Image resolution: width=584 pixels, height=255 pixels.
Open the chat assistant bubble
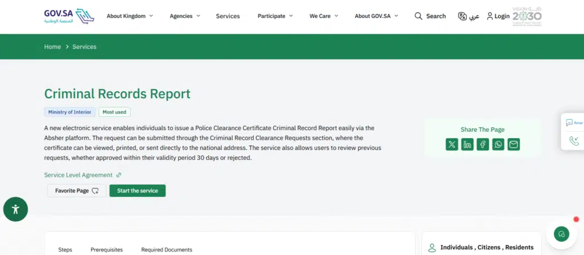(x=562, y=234)
